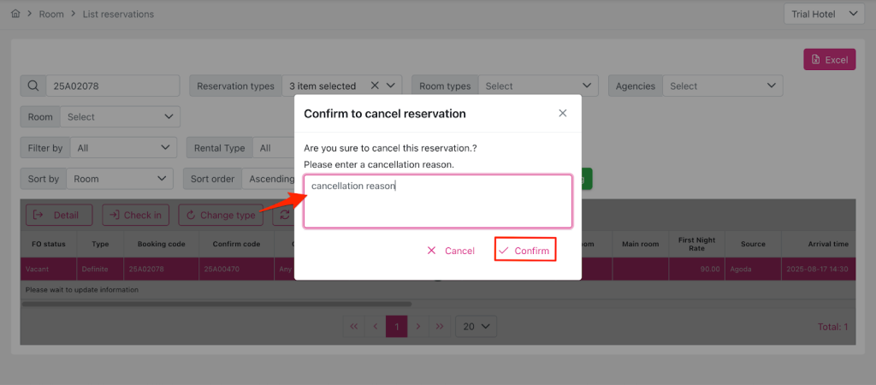Close the cancel reservation dialog
Viewport: 876px width, 385px height.
coord(562,113)
